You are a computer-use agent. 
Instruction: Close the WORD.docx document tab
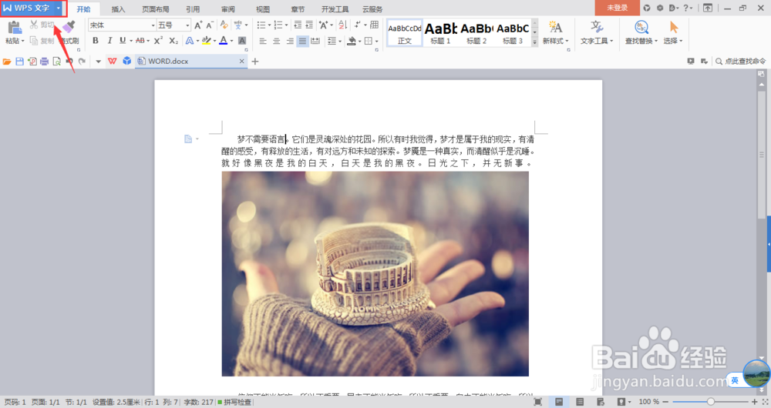tap(241, 62)
